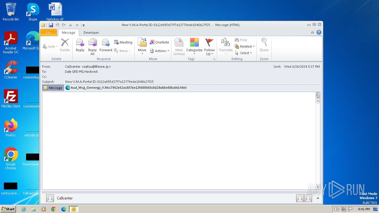Open the Move dropdown
The width and height of the screenshot is (379, 213).
(142, 46)
